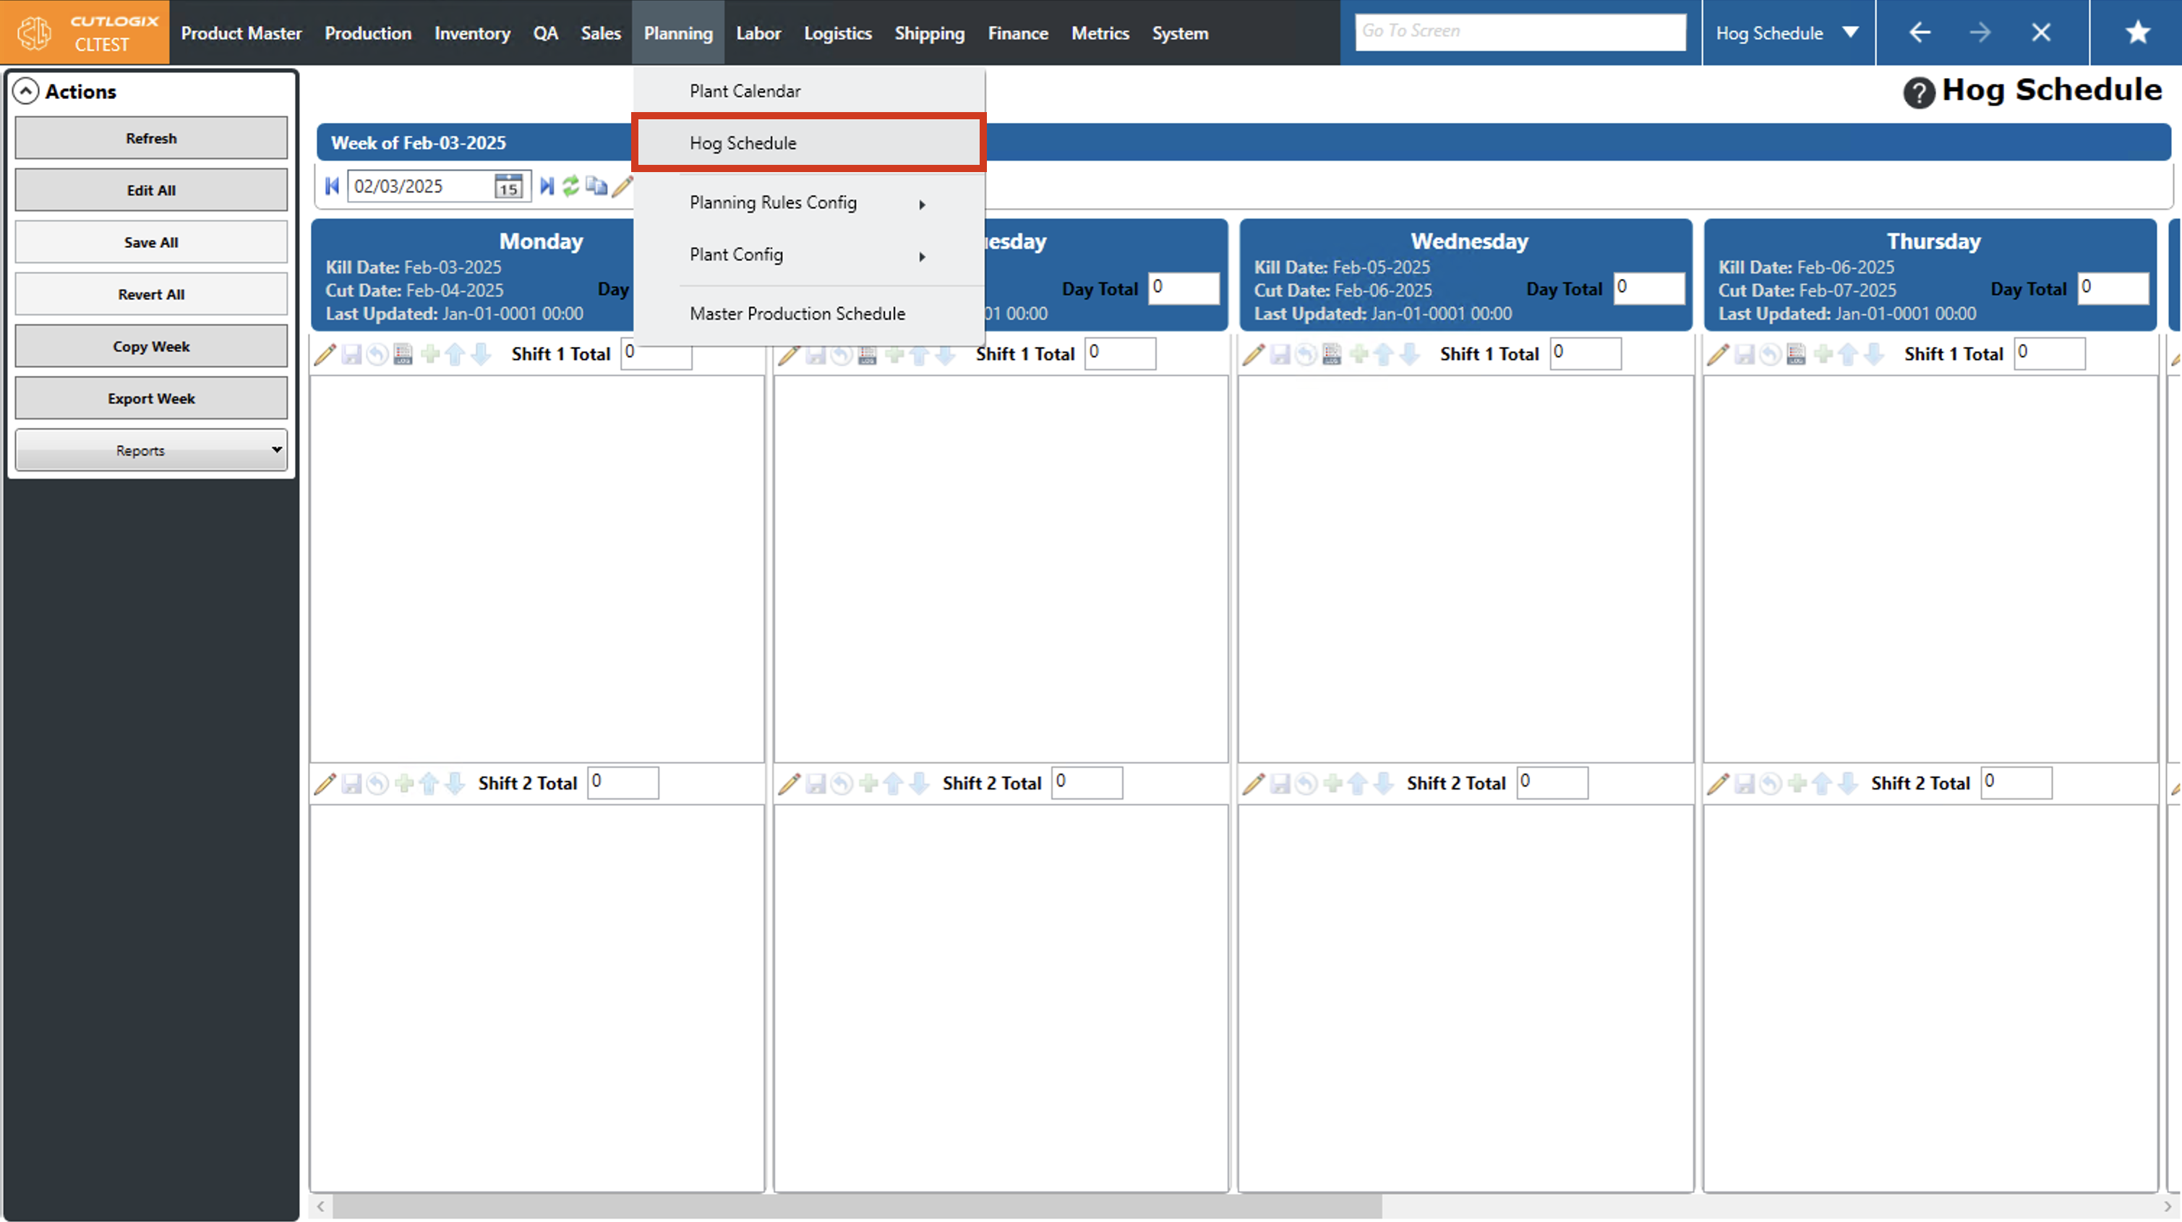Screen dimensions: 2182x1222
Task: Jump to next week arrow
Action: pos(547,187)
